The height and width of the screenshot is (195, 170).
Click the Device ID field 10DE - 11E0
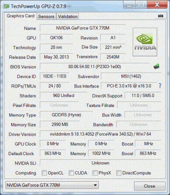pyautogui.click(x=55, y=76)
